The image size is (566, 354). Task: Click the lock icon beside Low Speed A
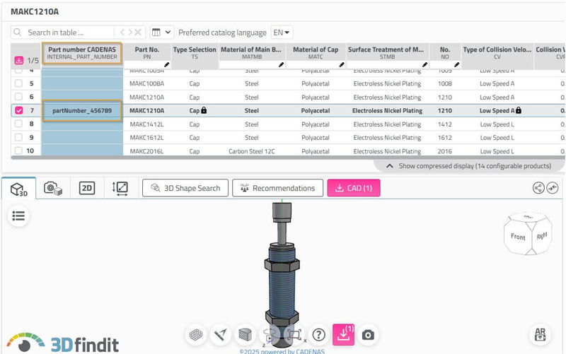[519, 110]
